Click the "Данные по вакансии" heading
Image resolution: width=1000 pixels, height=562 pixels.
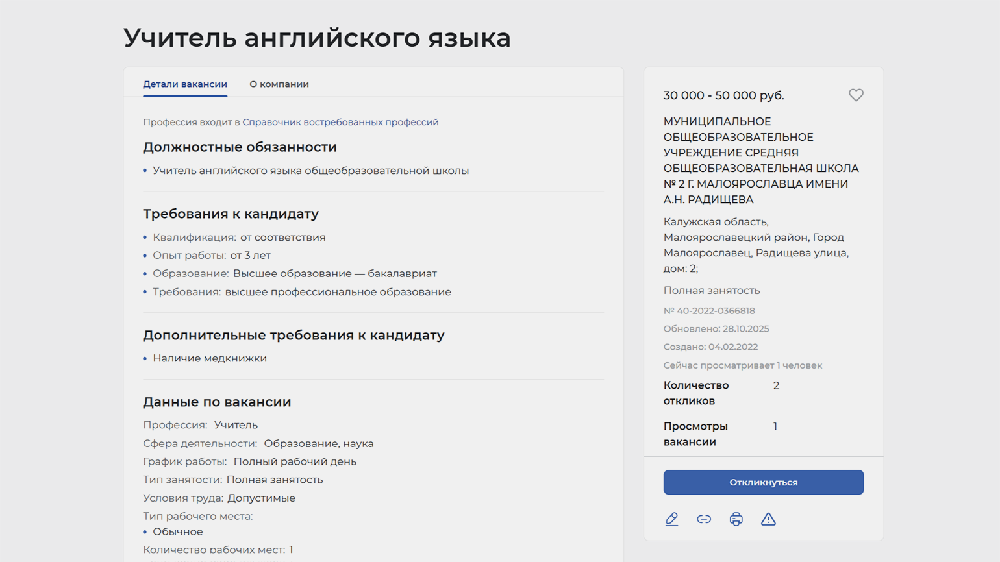pyautogui.click(x=217, y=402)
